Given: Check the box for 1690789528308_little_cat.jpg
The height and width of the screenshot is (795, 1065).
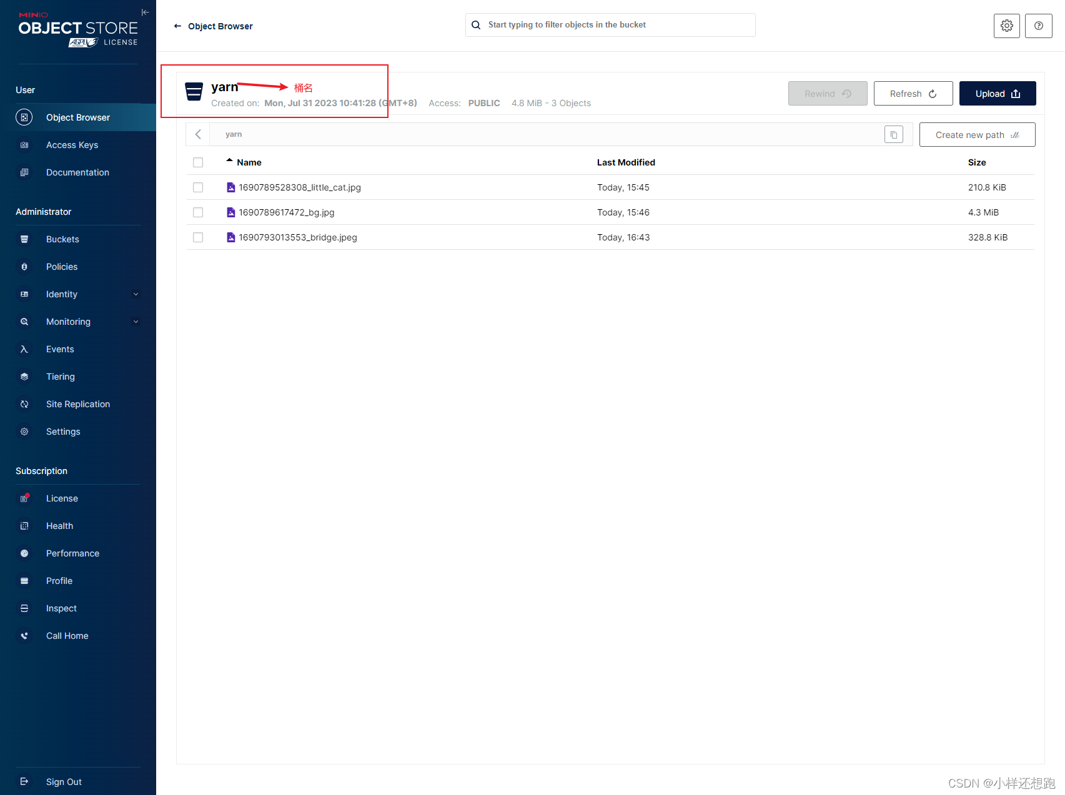Looking at the screenshot, I should coord(198,187).
